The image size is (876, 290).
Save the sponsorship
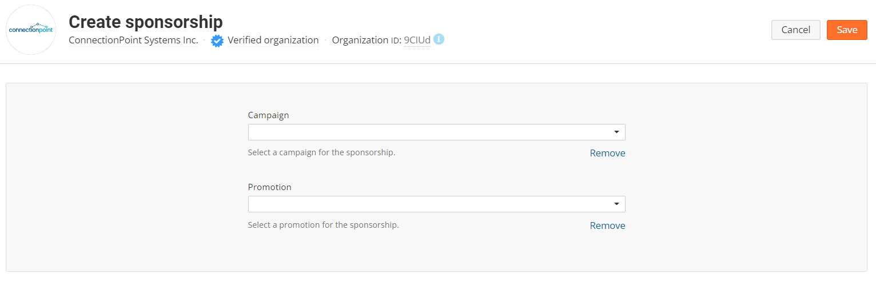point(847,30)
